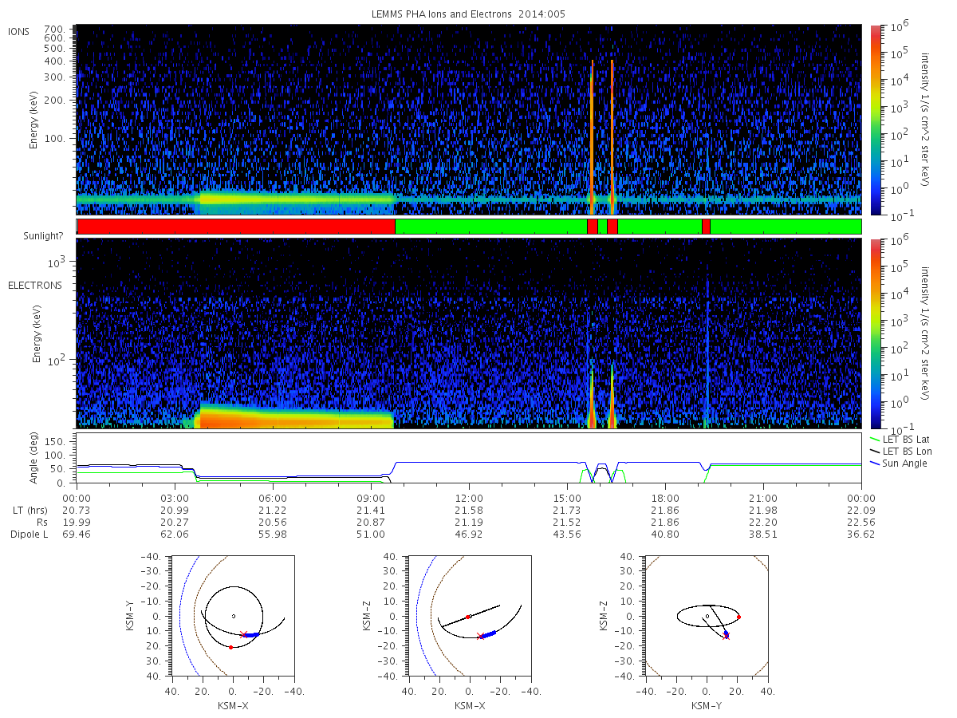Click the green LET BS Lat legend entry
This screenshot has height=718, width=957.
tap(900, 440)
